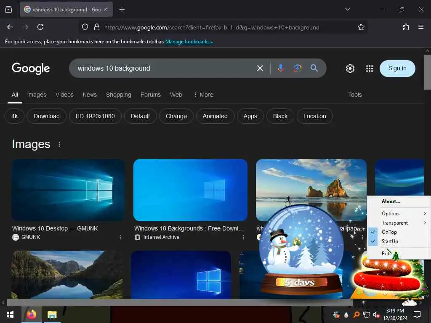Screen dimensions: 431x323
Task: Open Internet Archive result three-dot menu
Action: click(x=243, y=237)
